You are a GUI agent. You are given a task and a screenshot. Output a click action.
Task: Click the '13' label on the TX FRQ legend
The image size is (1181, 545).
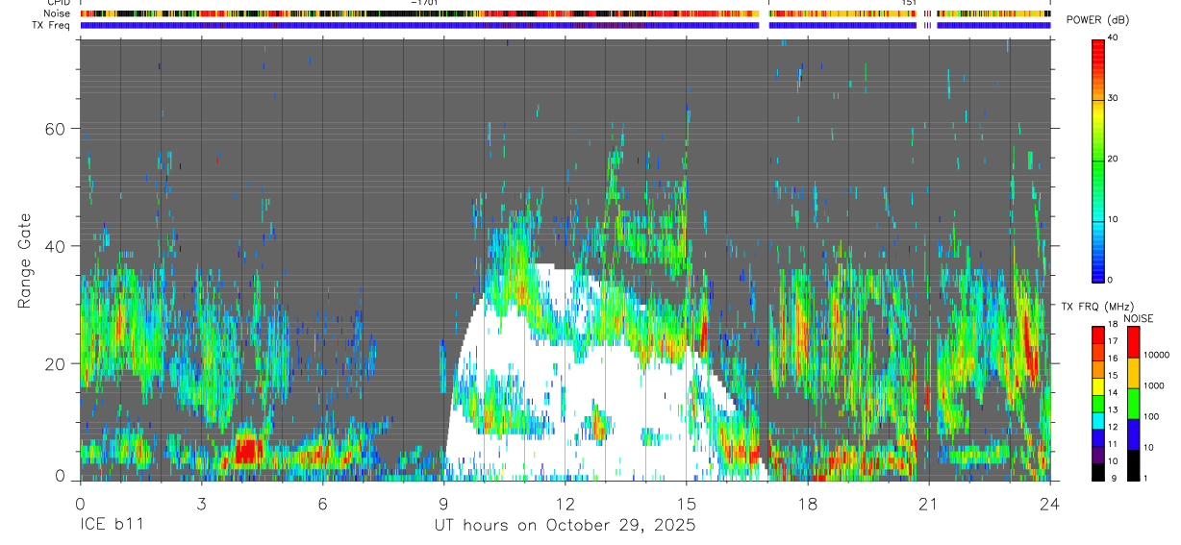click(x=1114, y=409)
